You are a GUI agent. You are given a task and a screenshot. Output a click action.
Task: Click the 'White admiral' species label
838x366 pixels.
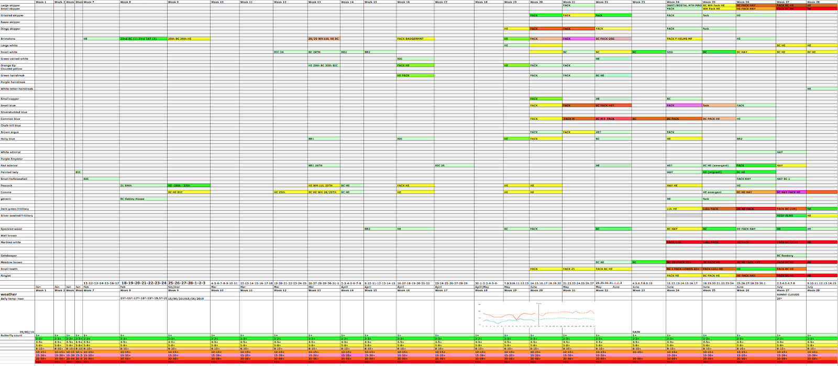click(10, 152)
